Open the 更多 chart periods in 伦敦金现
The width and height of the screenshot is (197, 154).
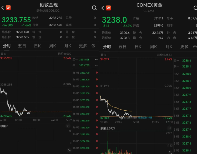[x=83, y=46]
